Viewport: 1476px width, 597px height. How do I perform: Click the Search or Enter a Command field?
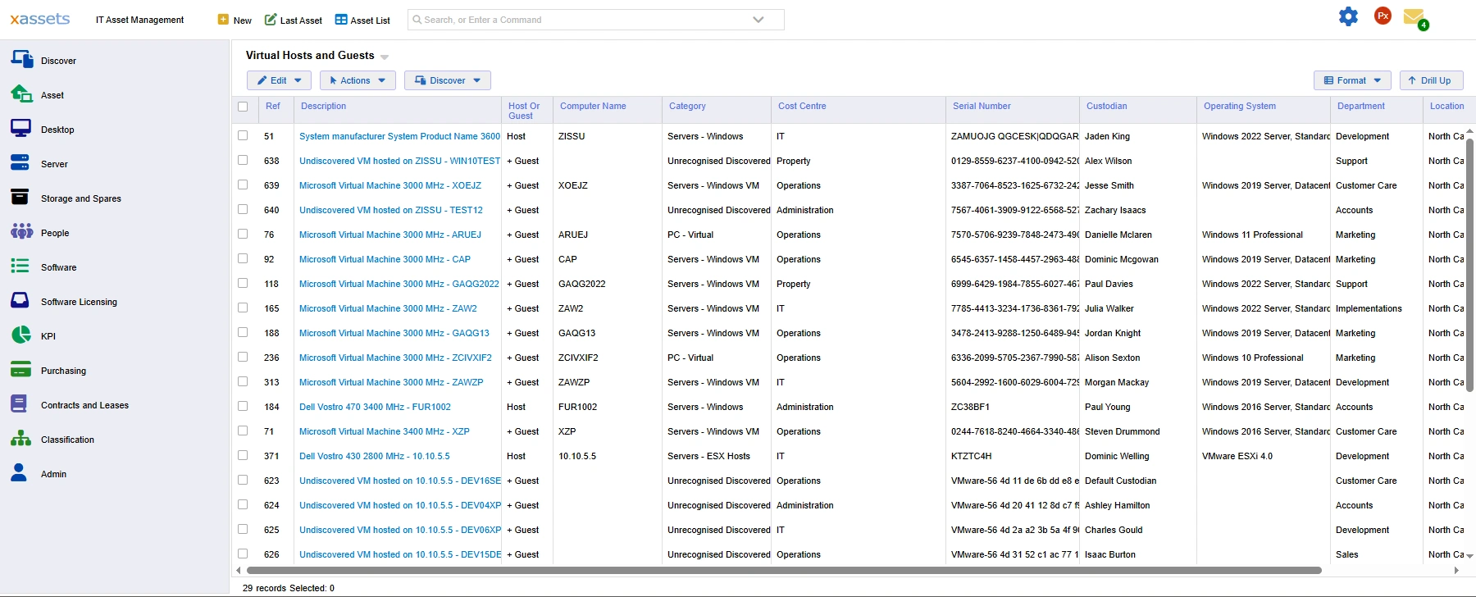click(x=582, y=20)
